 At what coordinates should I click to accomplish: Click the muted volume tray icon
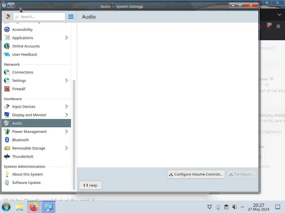pos(234,207)
